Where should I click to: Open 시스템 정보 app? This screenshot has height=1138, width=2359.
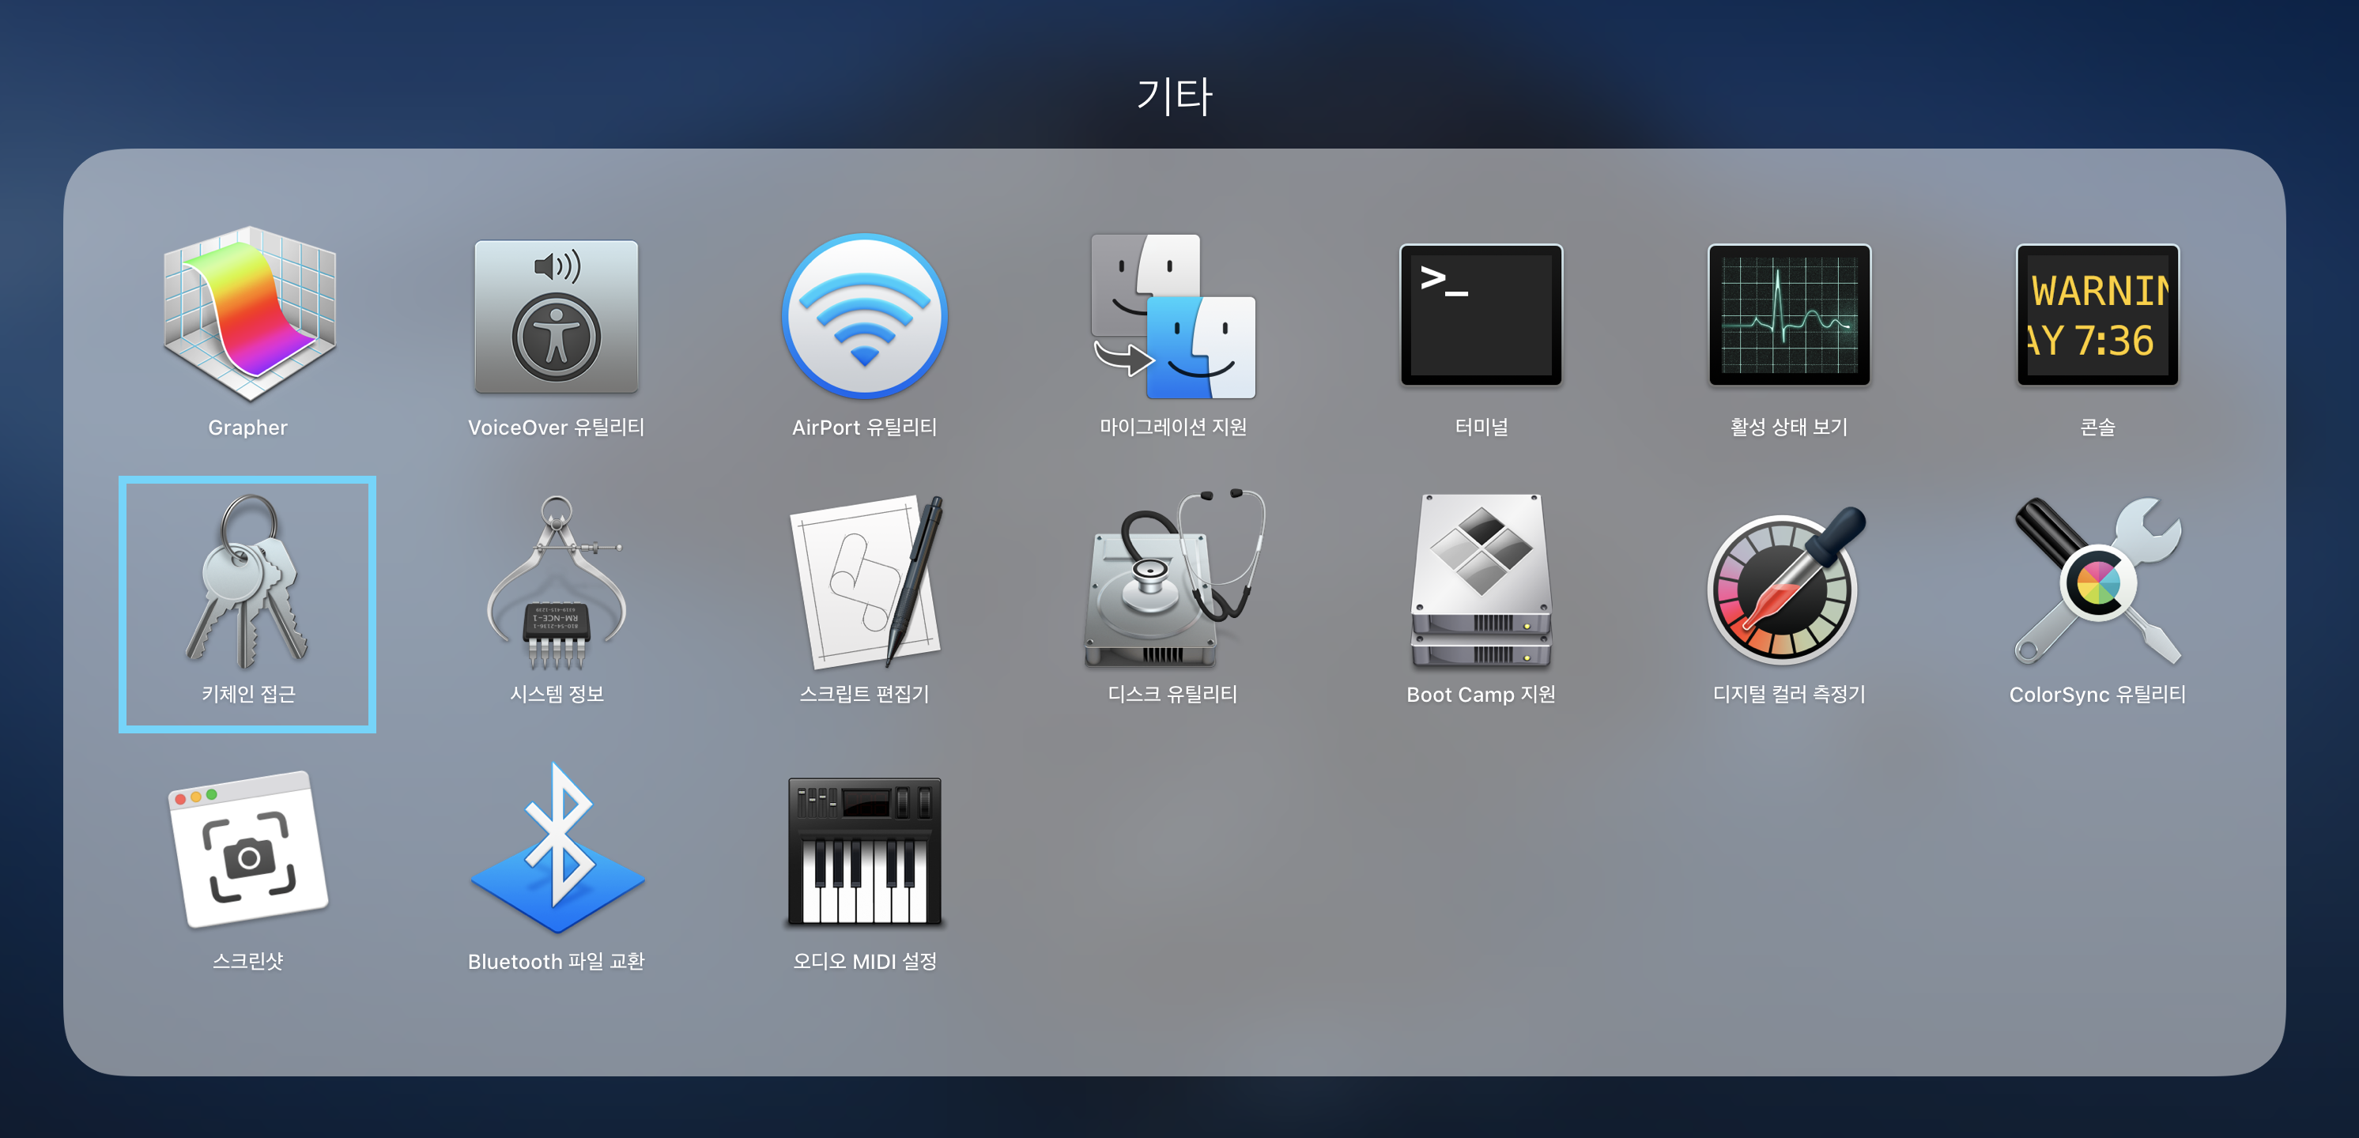point(556,582)
